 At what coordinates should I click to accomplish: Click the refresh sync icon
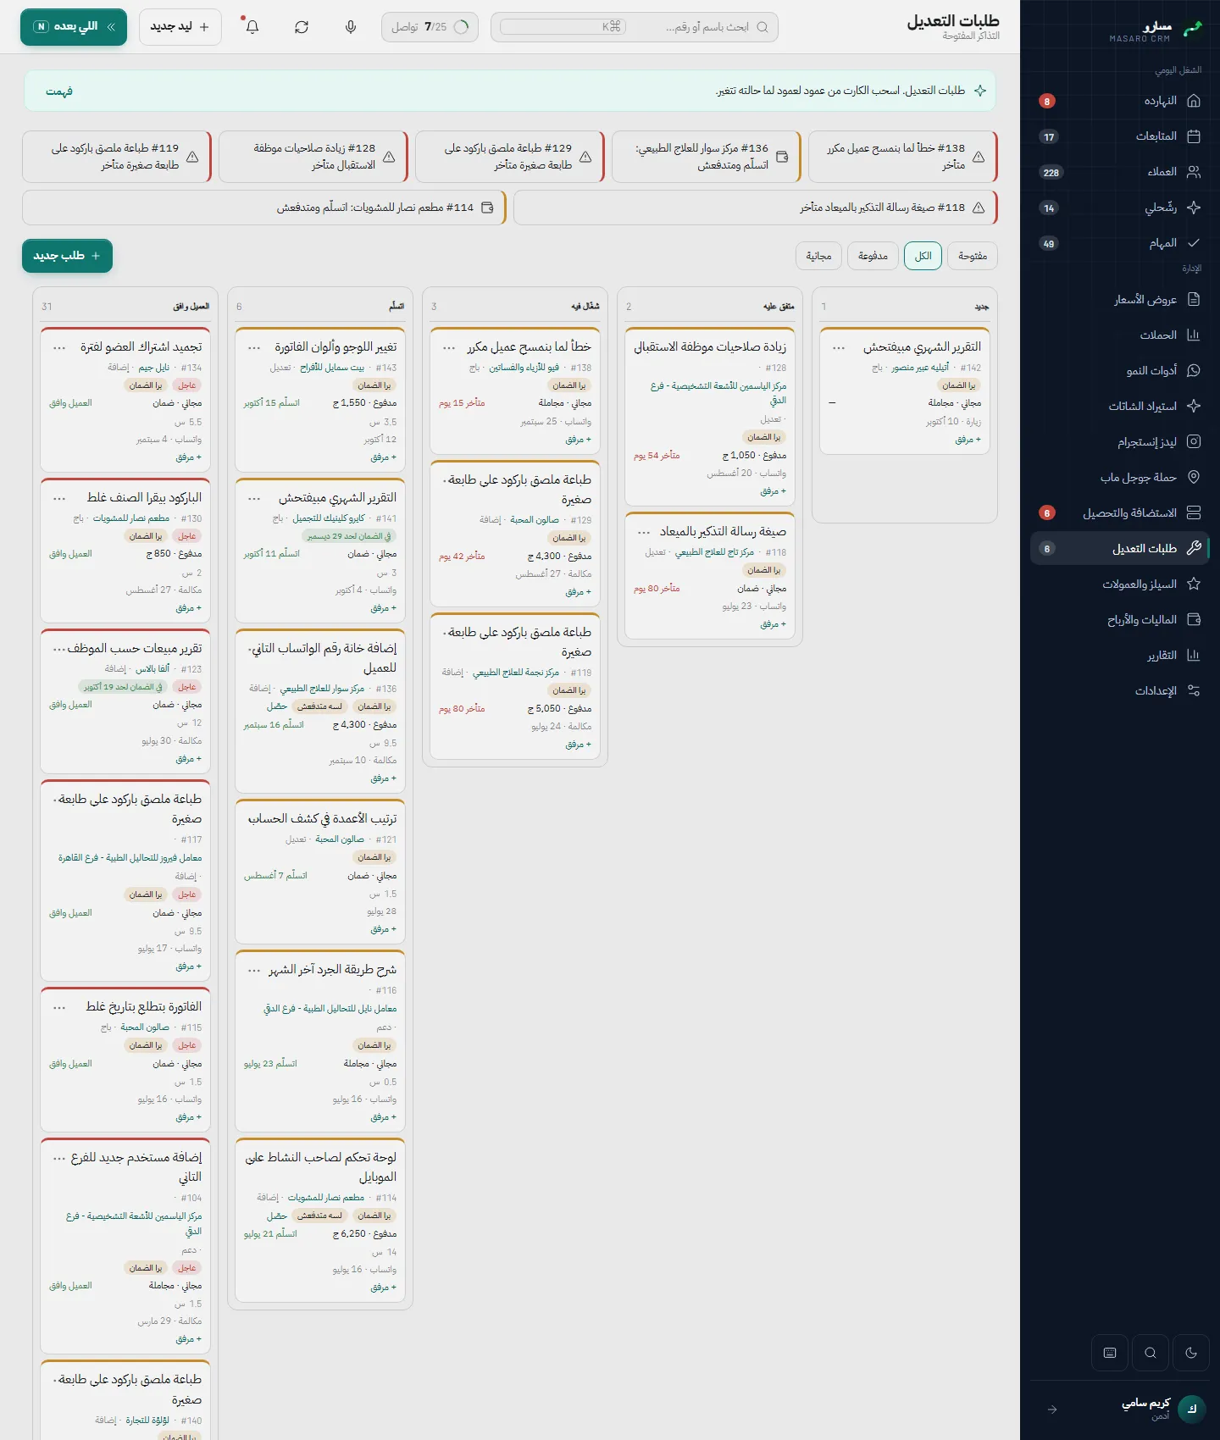click(x=302, y=27)
